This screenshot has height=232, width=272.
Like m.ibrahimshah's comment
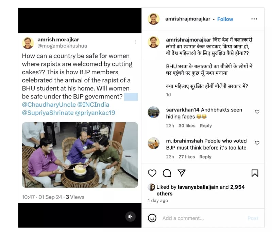coord(257,143)
